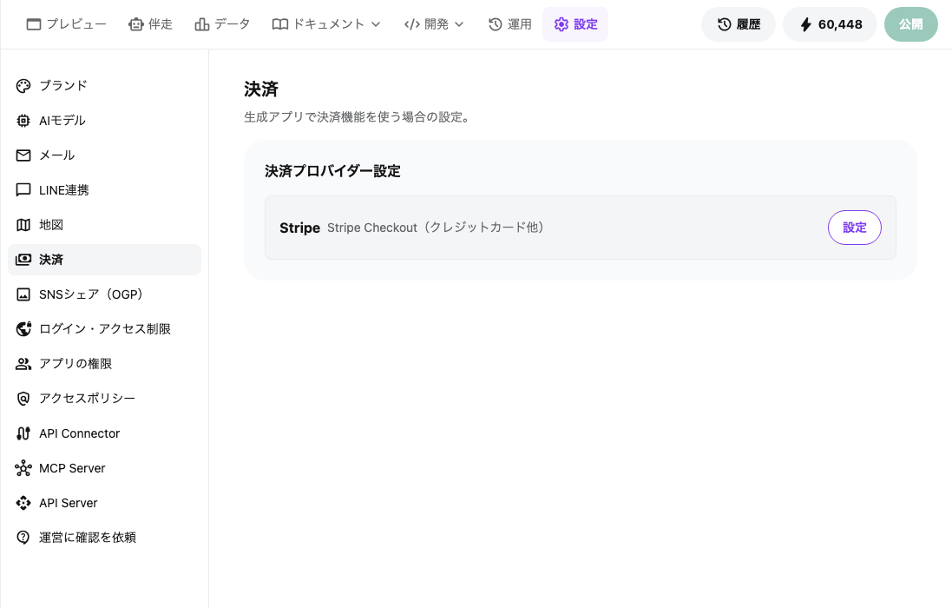
Task: Click the lightning bolt credits icon
Action: click(805, 24)
